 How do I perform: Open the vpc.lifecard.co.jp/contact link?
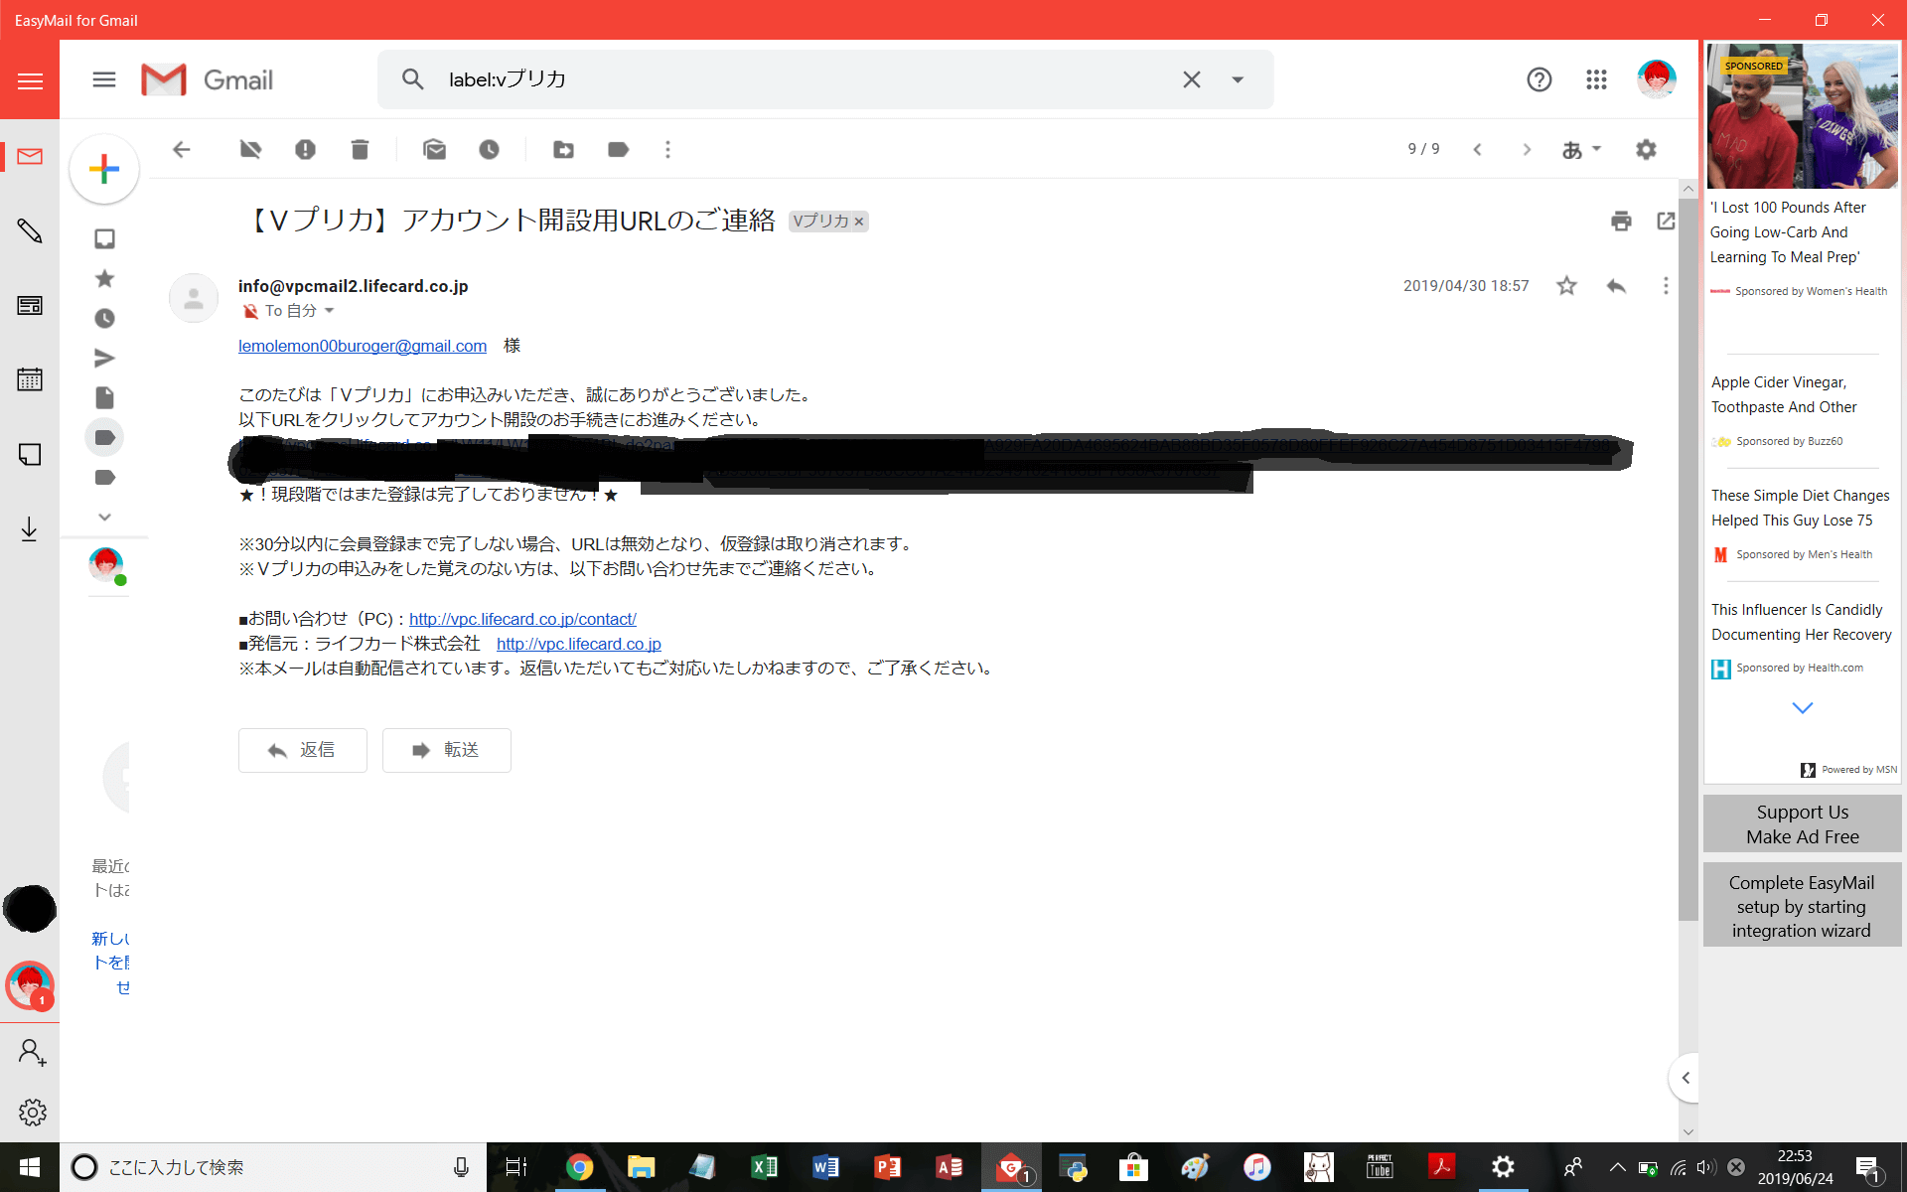[522, 619]
